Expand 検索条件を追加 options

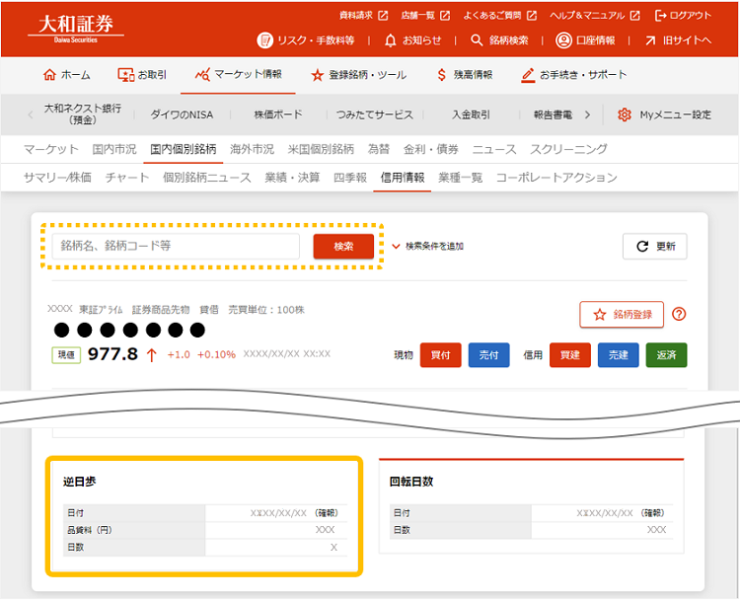pos(428,246)
